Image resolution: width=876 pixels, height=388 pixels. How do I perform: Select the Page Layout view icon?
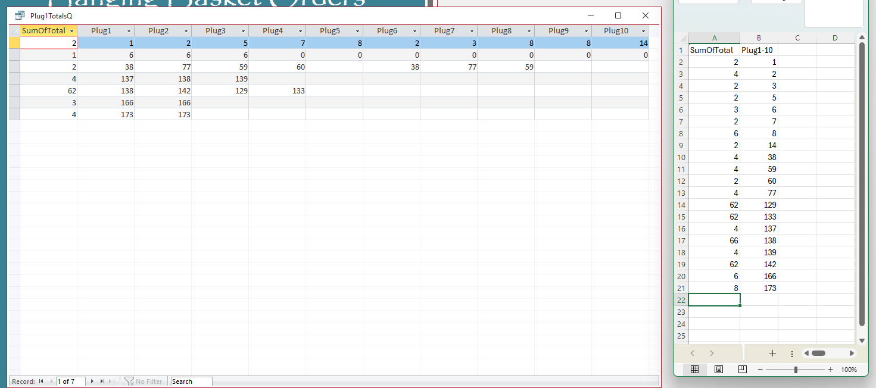click(718, 369)
